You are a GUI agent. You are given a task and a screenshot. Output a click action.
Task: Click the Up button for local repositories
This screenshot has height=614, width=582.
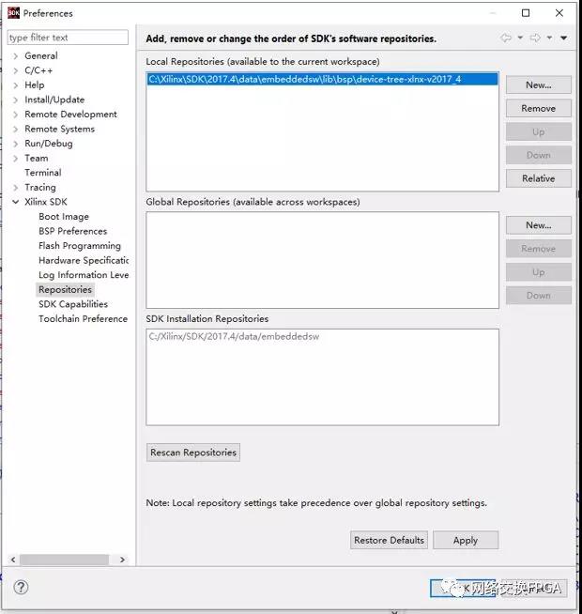539,132
